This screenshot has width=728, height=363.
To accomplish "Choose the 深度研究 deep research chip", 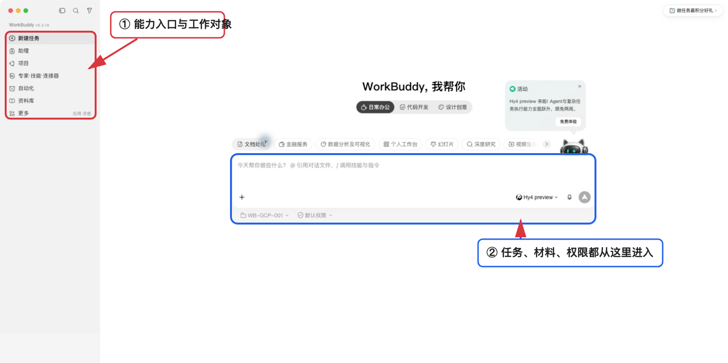I will click(481, 144).
